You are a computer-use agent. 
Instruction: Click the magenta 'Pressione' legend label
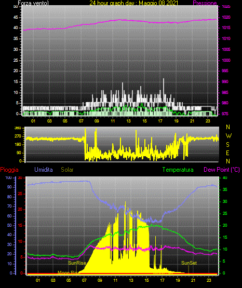coord(205,3)
